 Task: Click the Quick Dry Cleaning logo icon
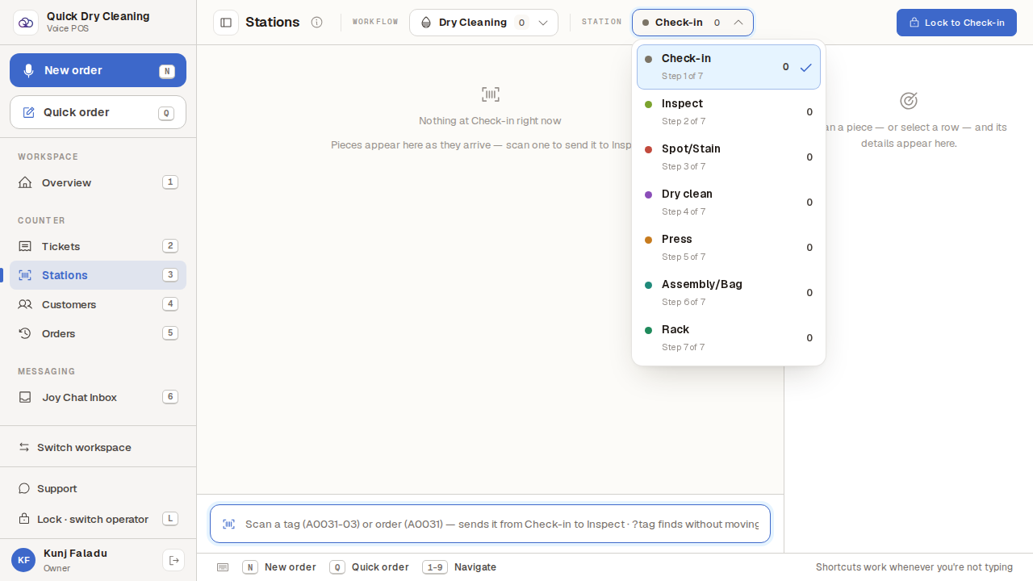pos(26,23)
